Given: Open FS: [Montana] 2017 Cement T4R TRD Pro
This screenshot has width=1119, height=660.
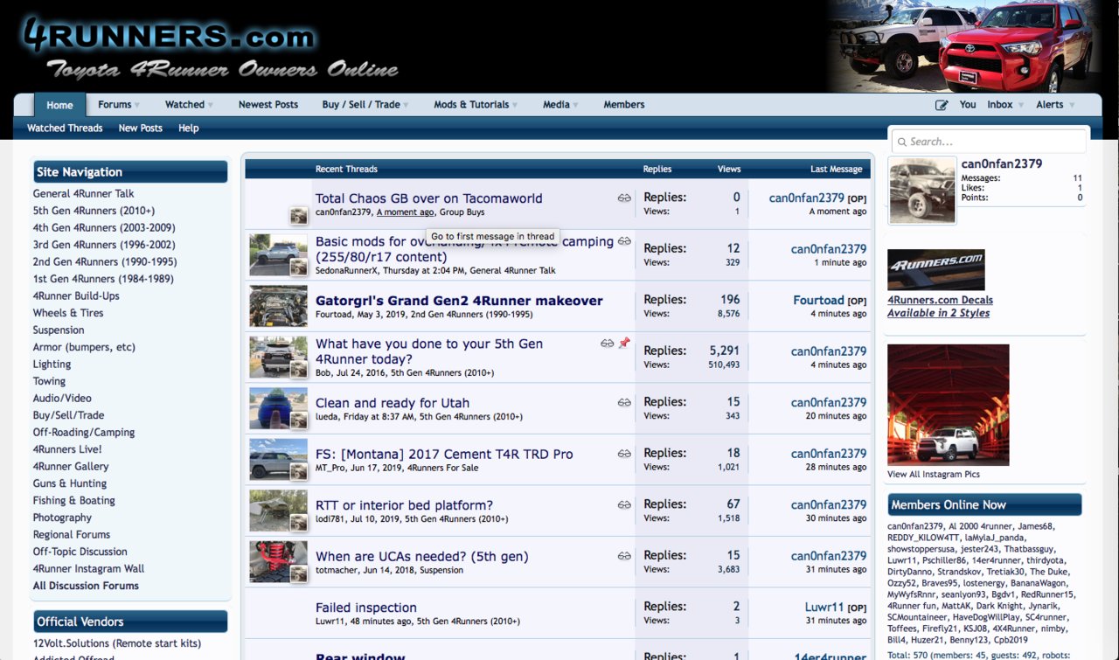Looking at the screenshot, I should (x=444, y=455).
